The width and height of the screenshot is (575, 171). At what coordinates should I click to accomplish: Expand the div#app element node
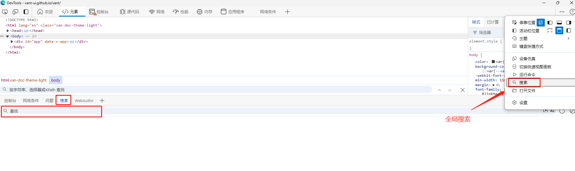pos(12,42)
